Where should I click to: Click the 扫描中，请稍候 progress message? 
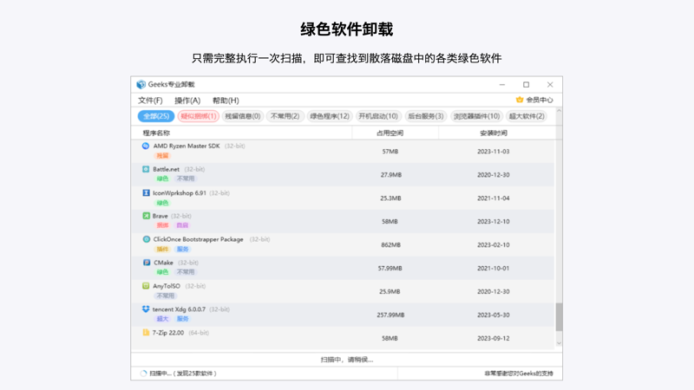tap(347, 360)
